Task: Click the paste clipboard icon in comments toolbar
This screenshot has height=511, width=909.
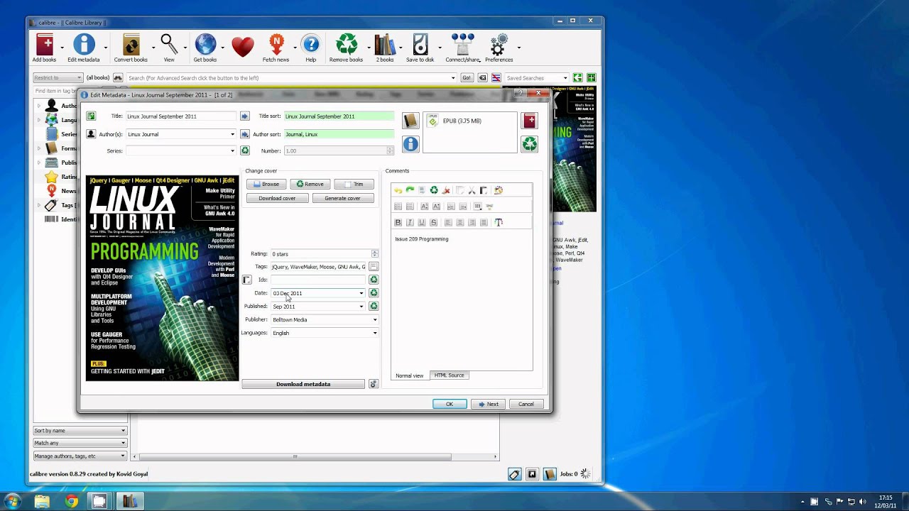Action: coord(484,190)
